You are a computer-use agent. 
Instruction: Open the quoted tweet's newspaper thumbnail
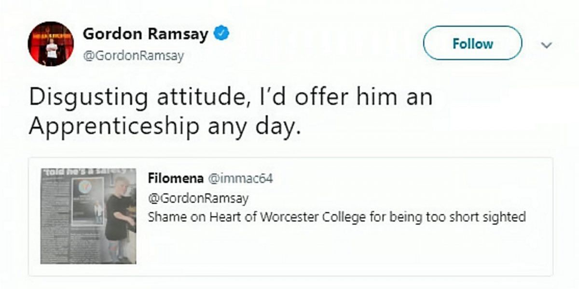(x=88, y=215)
